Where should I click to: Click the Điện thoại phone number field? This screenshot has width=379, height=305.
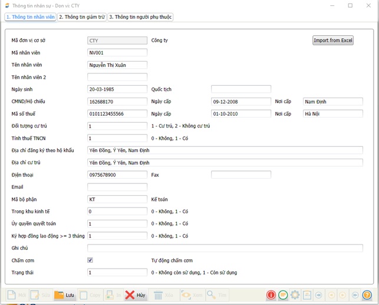tap(117, 175)
